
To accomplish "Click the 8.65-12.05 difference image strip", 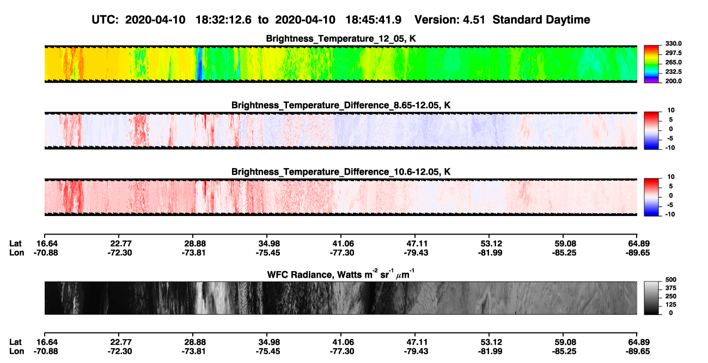I will [341, 130].
